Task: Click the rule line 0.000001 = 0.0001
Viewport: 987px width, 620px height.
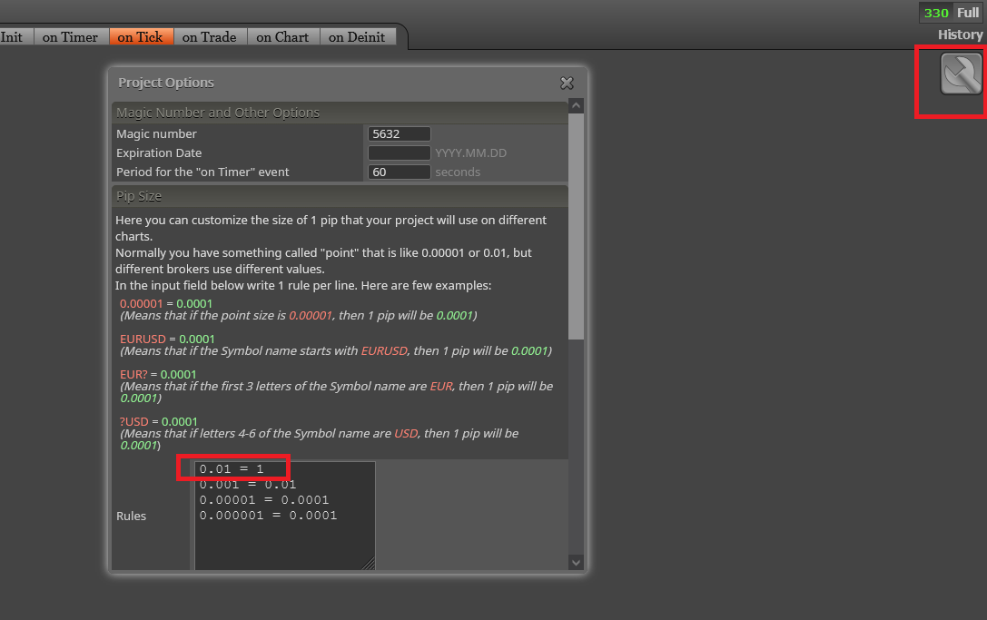Action: [x=268, y=516]
